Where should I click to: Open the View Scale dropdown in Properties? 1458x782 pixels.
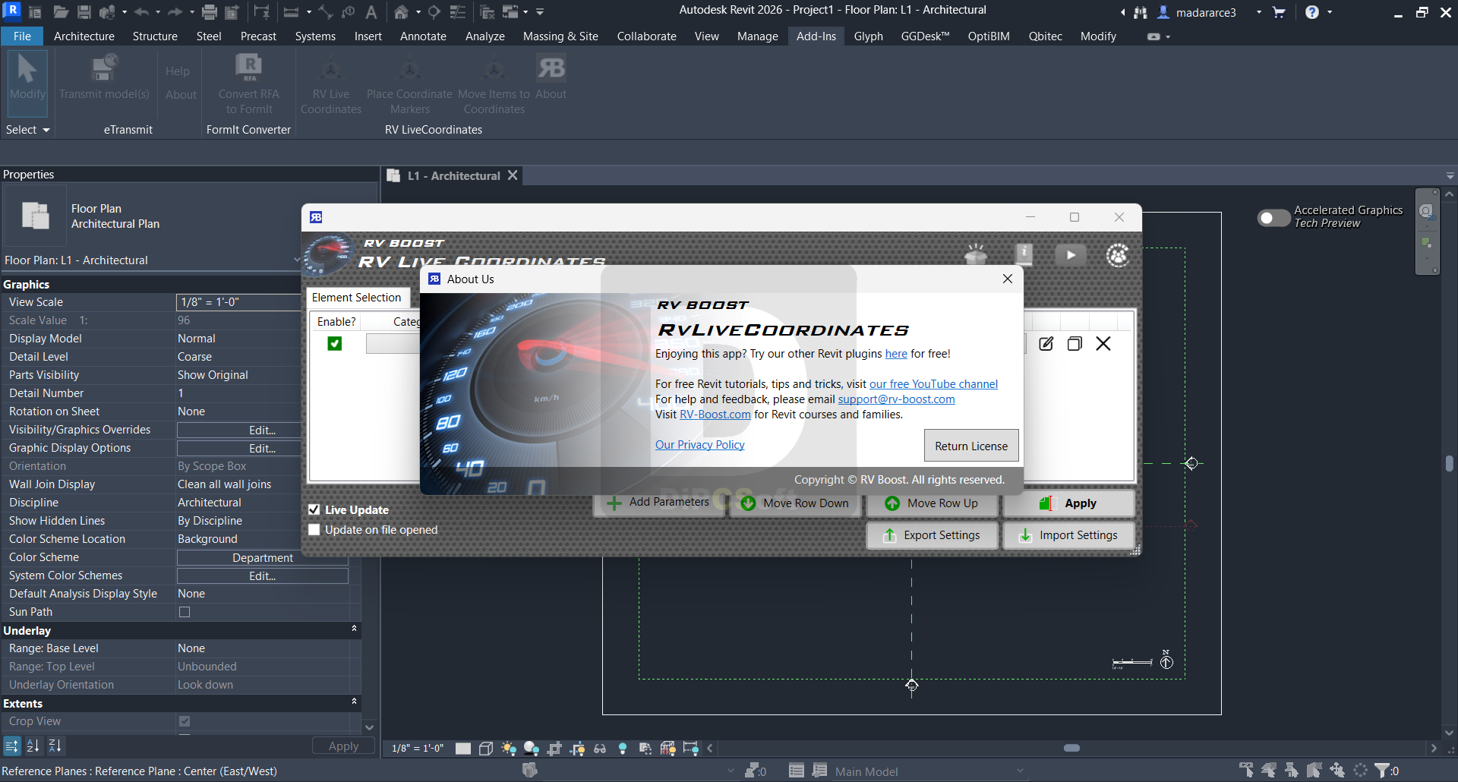coord(239,302)
